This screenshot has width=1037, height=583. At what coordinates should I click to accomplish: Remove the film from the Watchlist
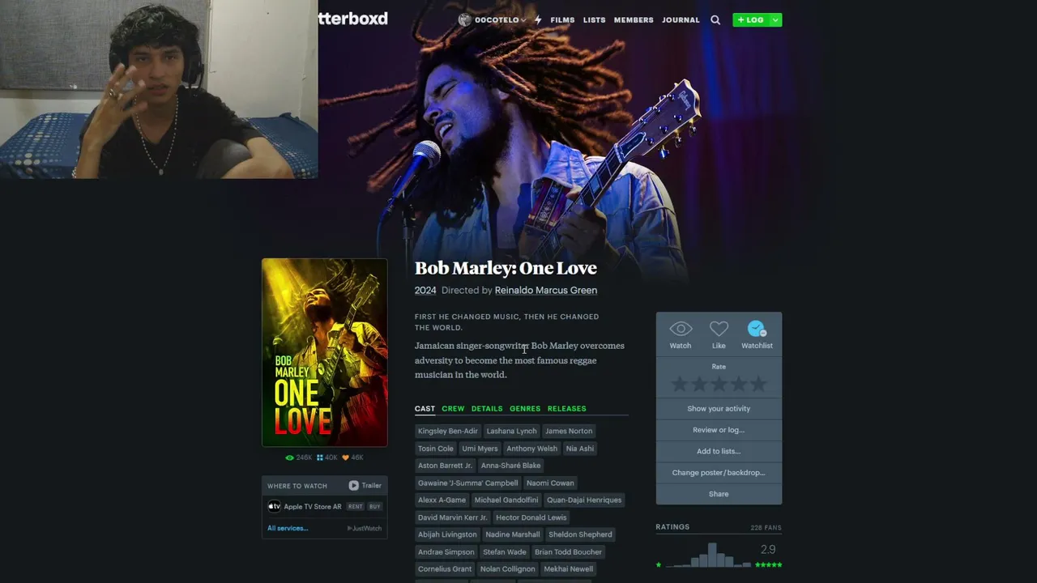pos(757,329)
